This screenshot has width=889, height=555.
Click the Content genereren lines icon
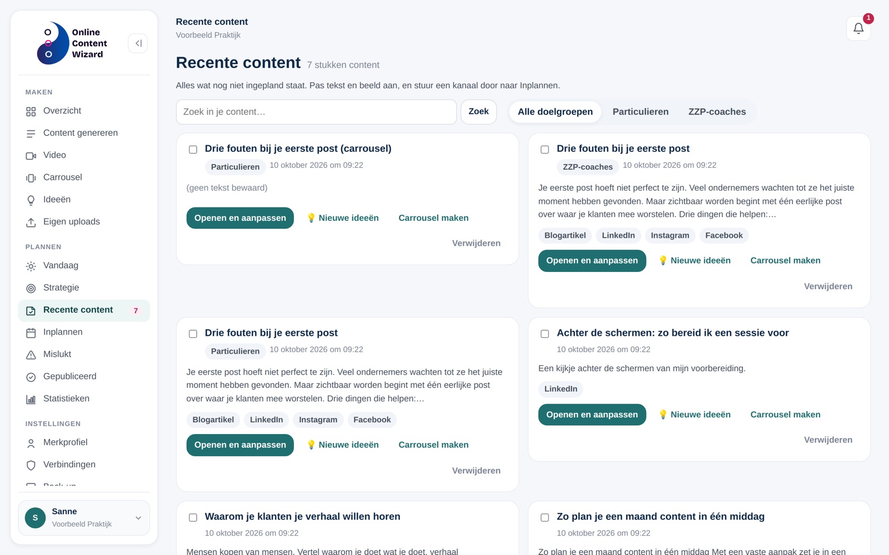31,134
